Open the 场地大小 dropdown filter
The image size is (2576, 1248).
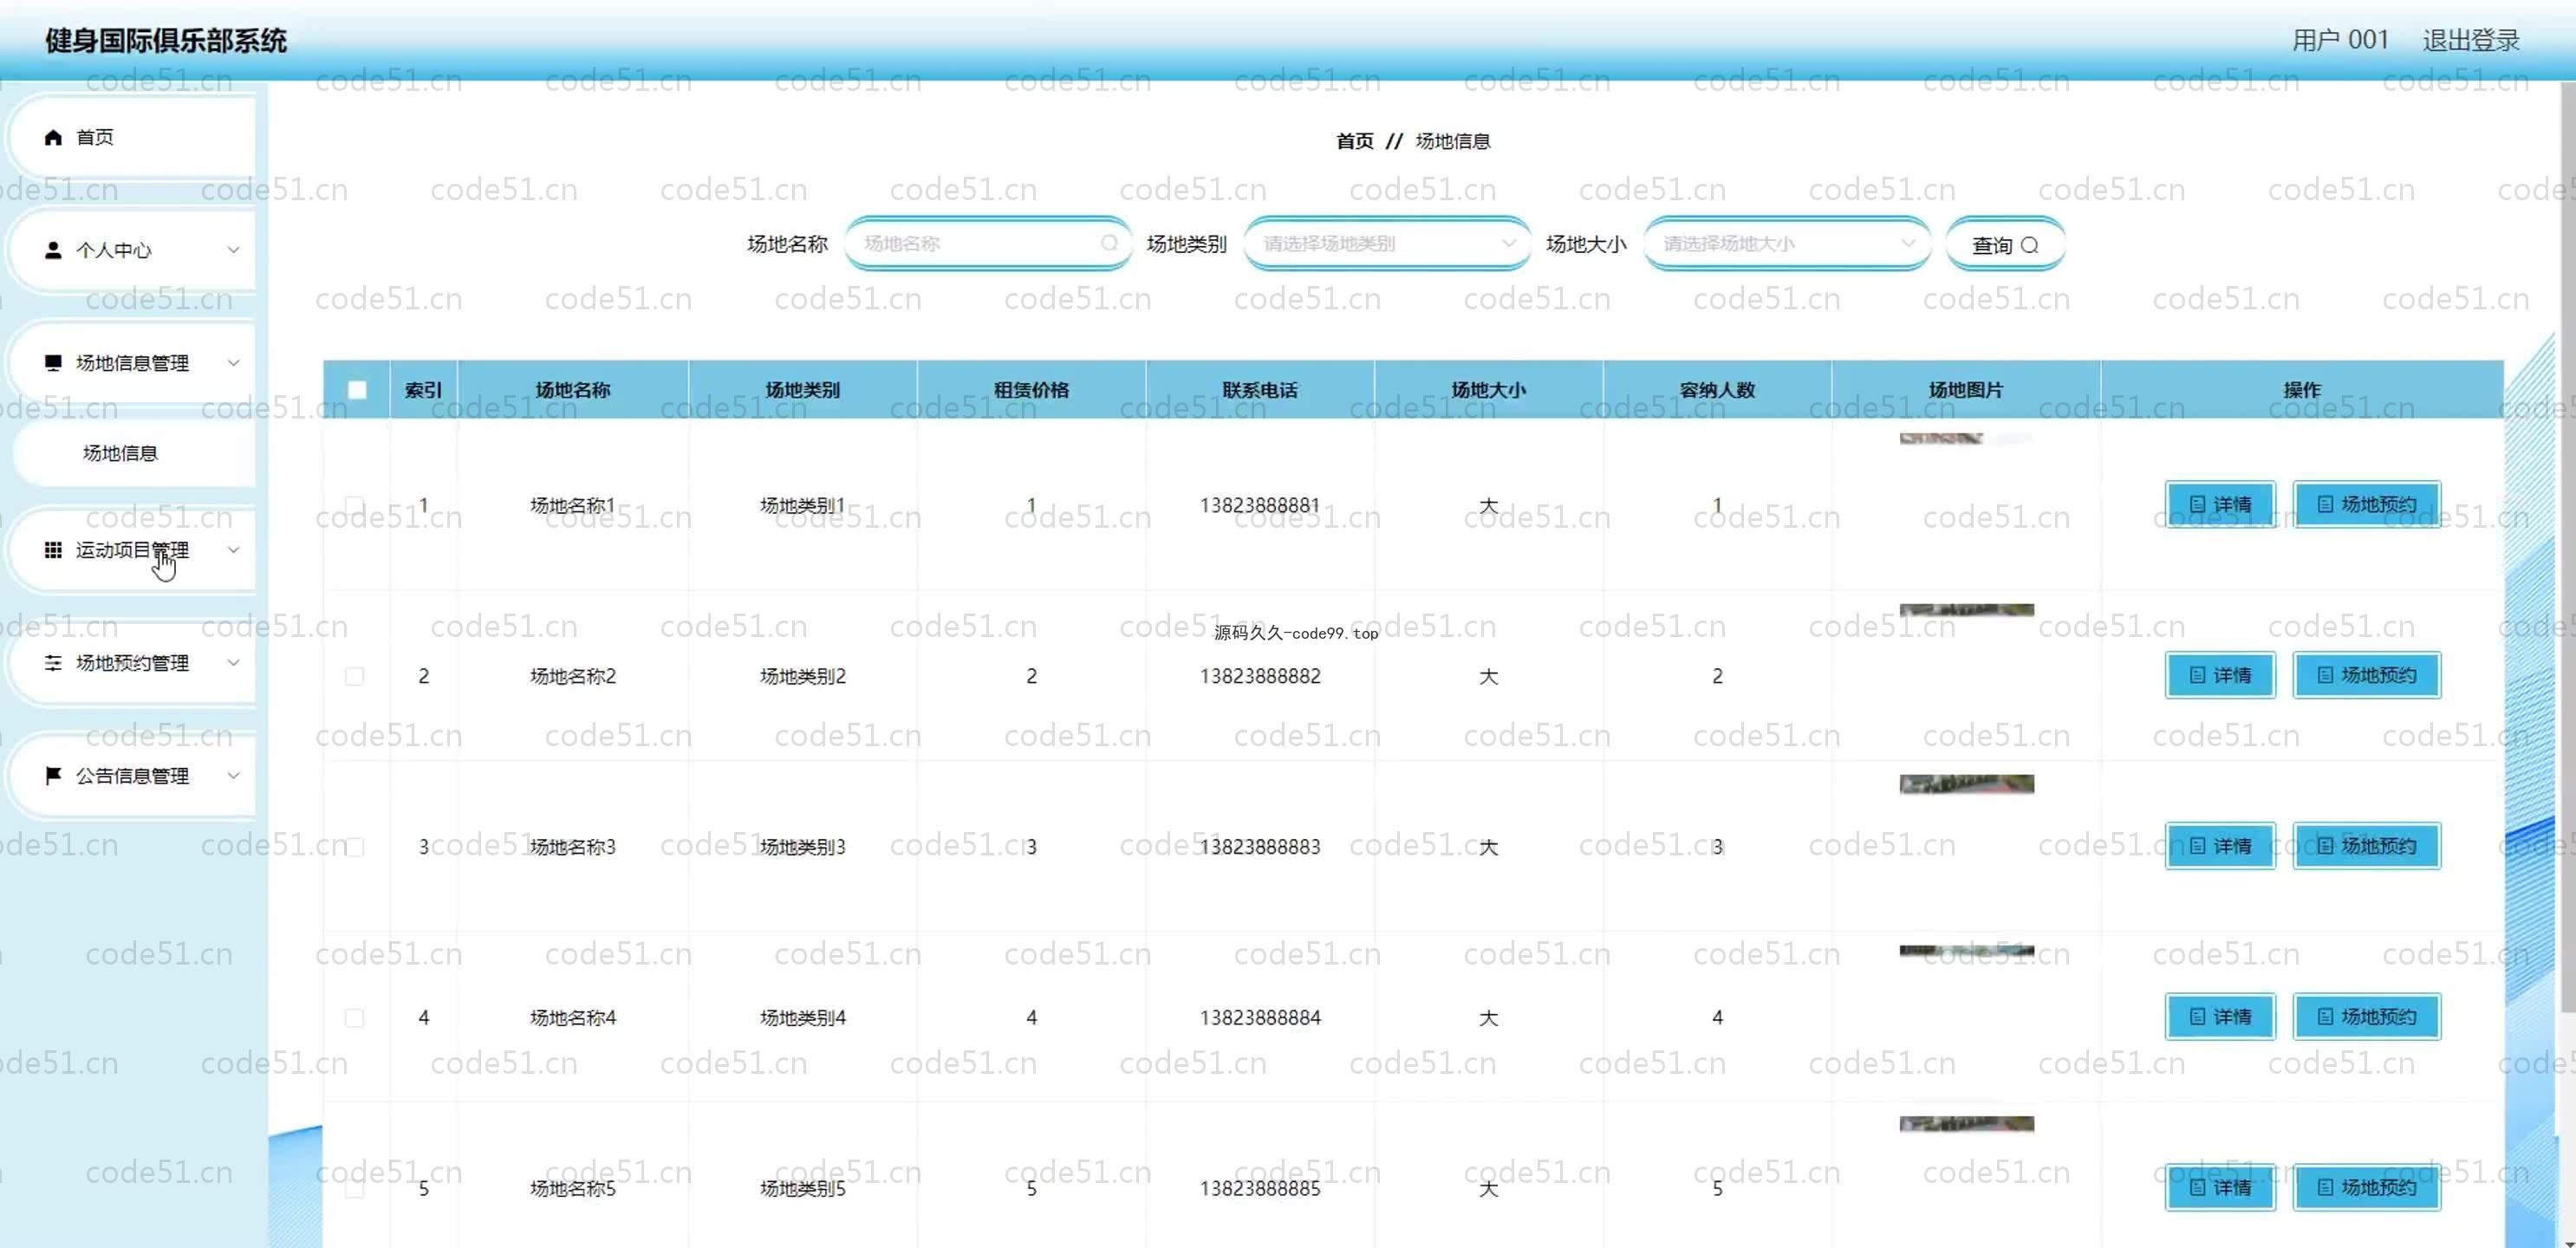click(x=1787, y=243)
